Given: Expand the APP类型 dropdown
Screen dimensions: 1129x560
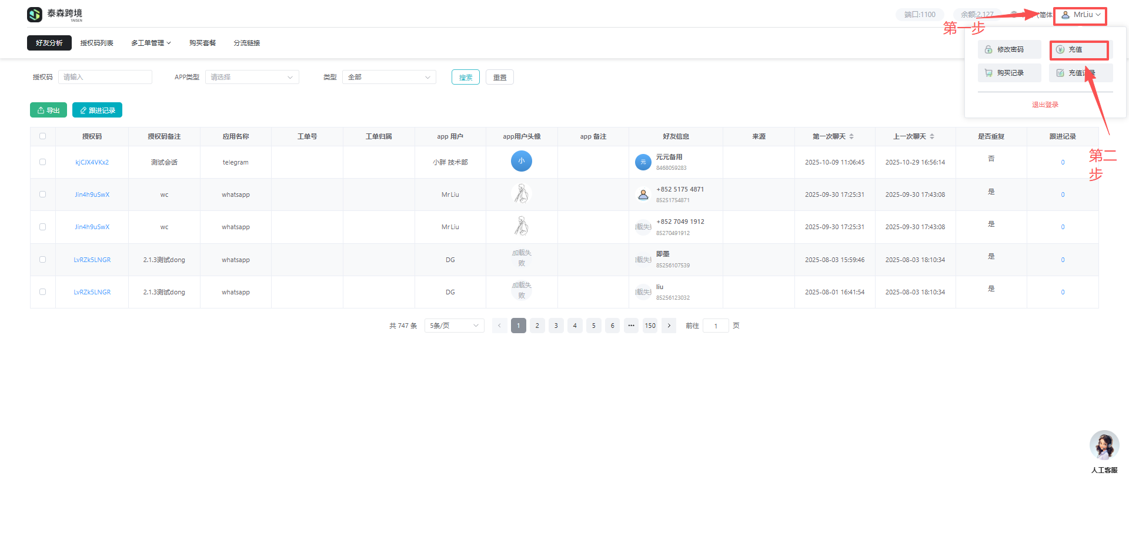Looking at the screenshot, I should (252, 78).
